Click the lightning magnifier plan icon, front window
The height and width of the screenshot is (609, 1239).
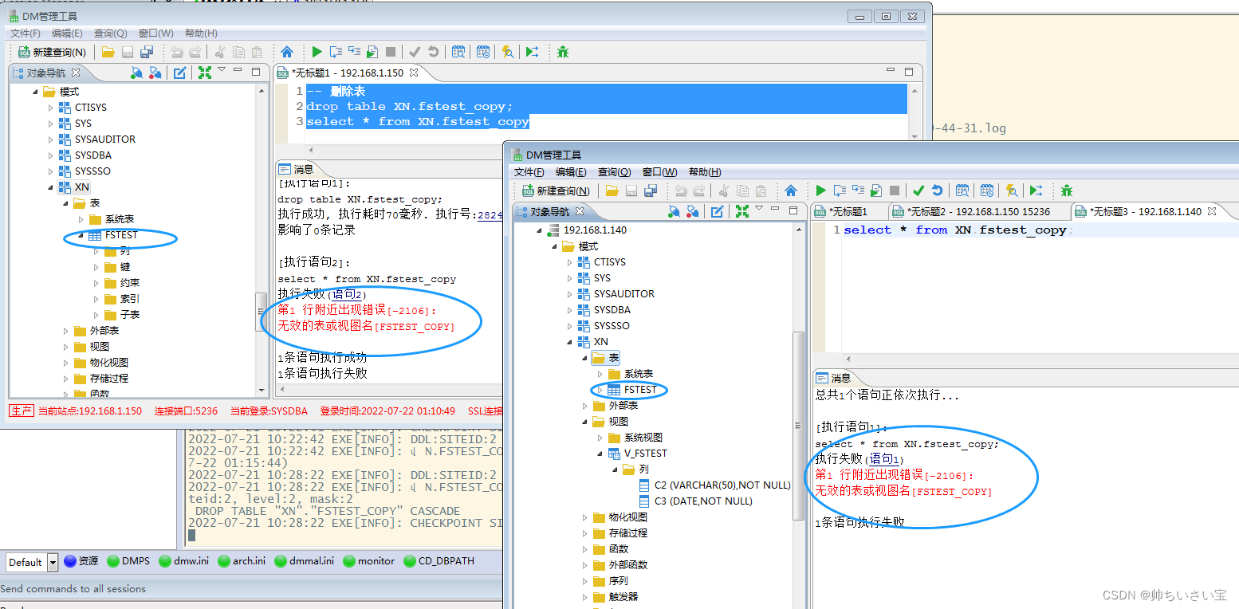point(1011,191)
